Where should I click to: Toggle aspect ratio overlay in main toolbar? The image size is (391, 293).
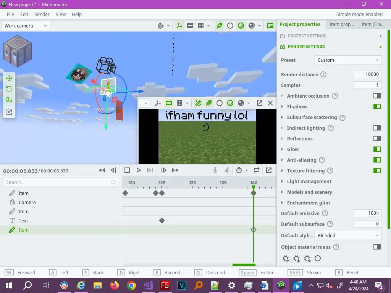coord(190,26)
